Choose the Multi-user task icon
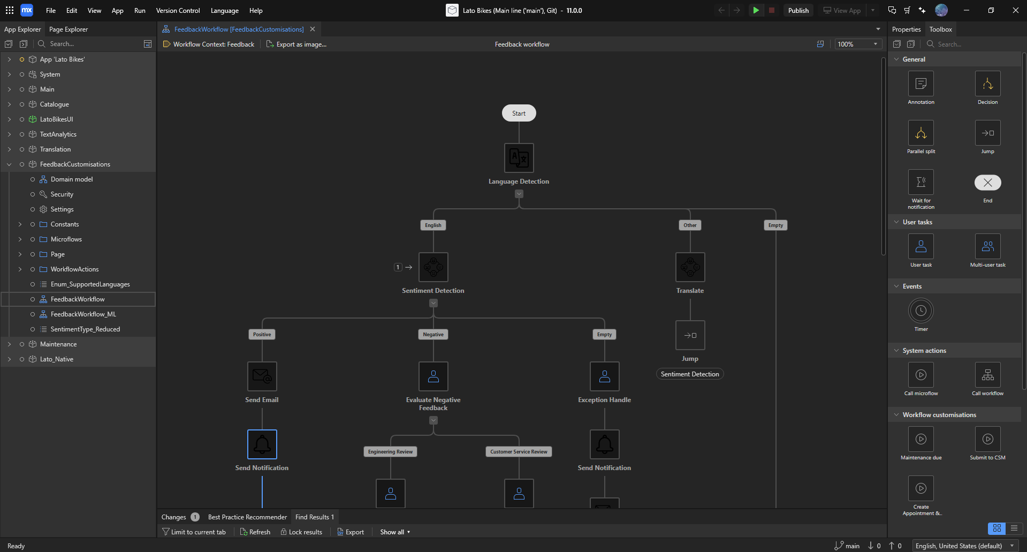Viewport: 1027px width, 552px height. click(987, 247)
